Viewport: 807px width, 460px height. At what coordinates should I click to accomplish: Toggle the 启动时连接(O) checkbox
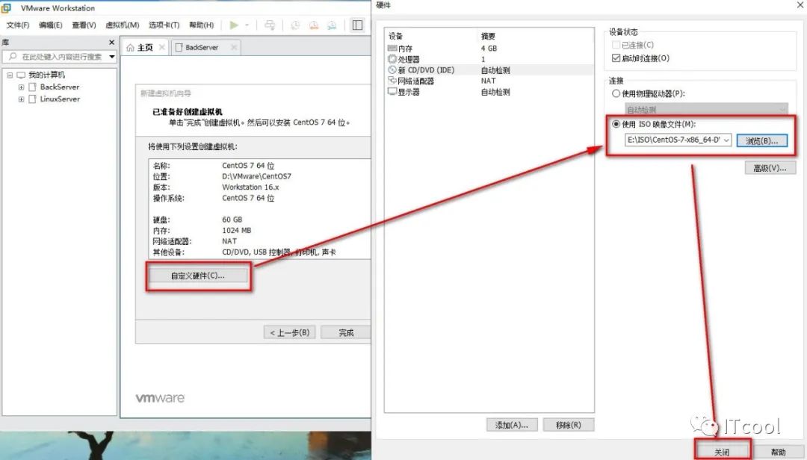[x=616, y=58]
